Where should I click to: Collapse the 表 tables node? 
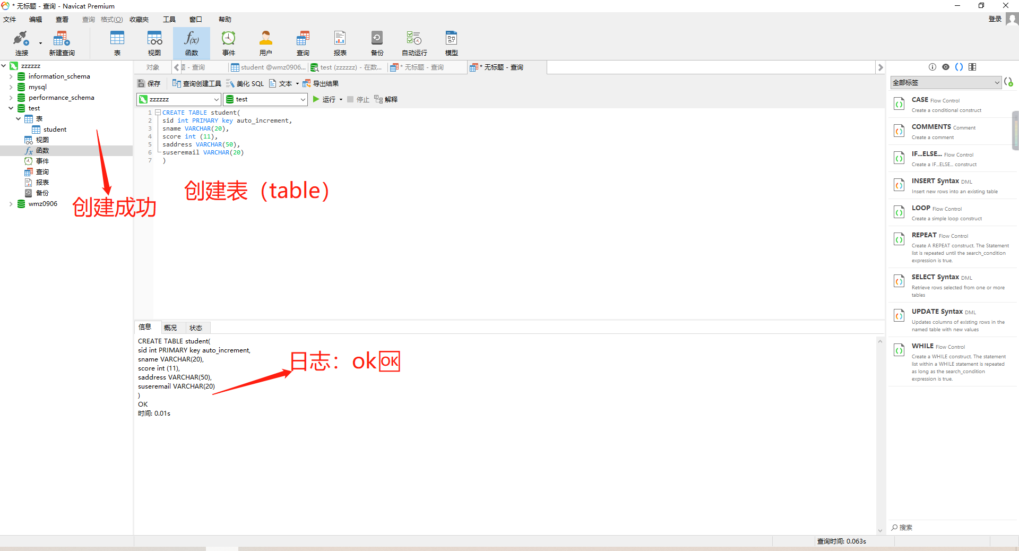pyautogui.click(x=18, y=119)
